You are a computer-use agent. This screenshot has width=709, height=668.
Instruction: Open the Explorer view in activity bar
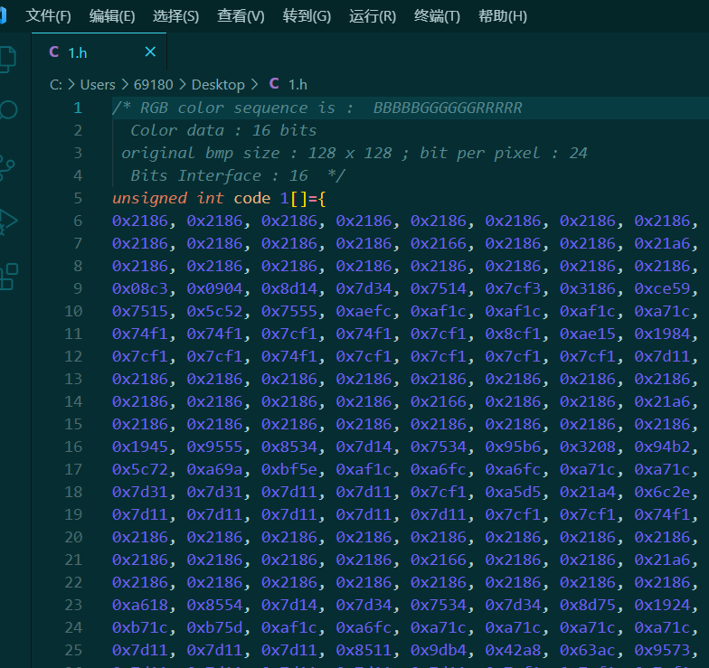(x=7, y=60)
